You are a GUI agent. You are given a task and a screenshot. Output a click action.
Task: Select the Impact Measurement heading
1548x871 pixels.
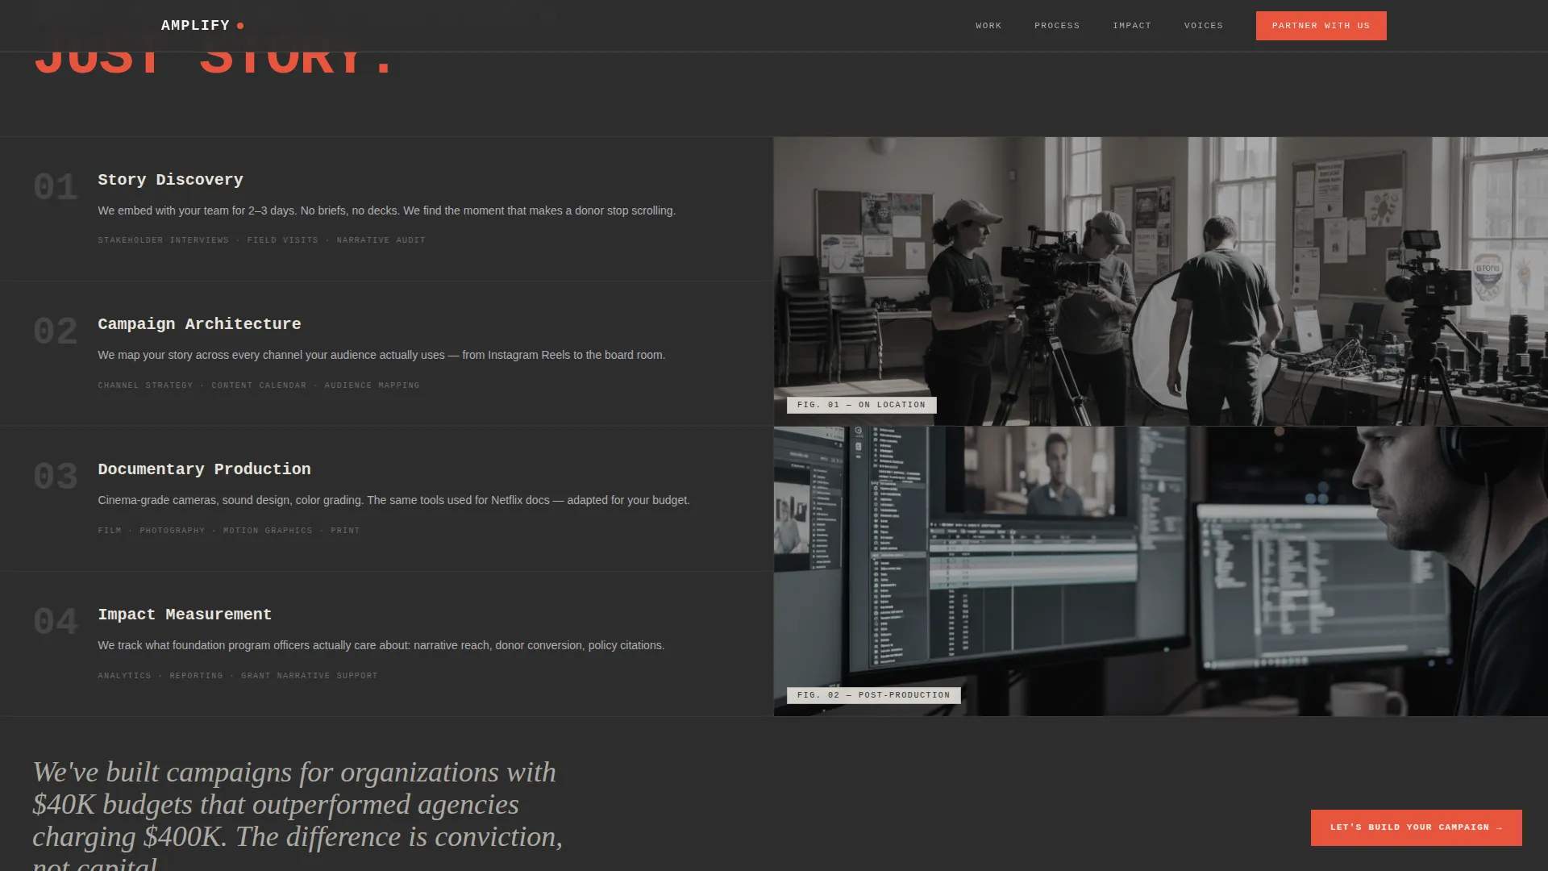(x=185, y=615)
